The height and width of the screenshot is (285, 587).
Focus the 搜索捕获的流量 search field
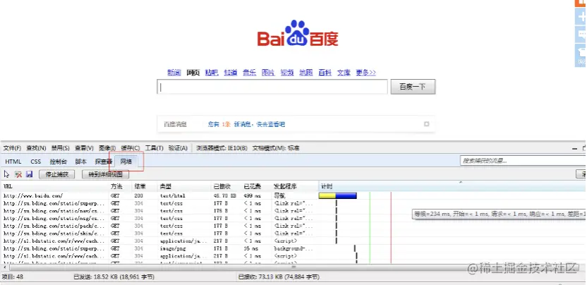(523, 161)
